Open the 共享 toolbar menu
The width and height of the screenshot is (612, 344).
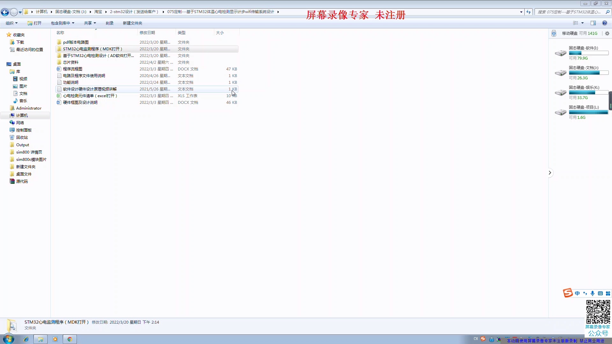click(x=90, y=23)
